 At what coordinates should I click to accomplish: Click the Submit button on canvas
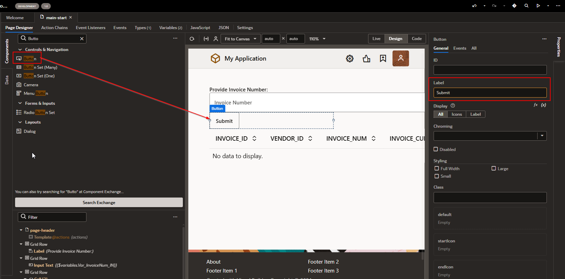[x=224, y=121]
